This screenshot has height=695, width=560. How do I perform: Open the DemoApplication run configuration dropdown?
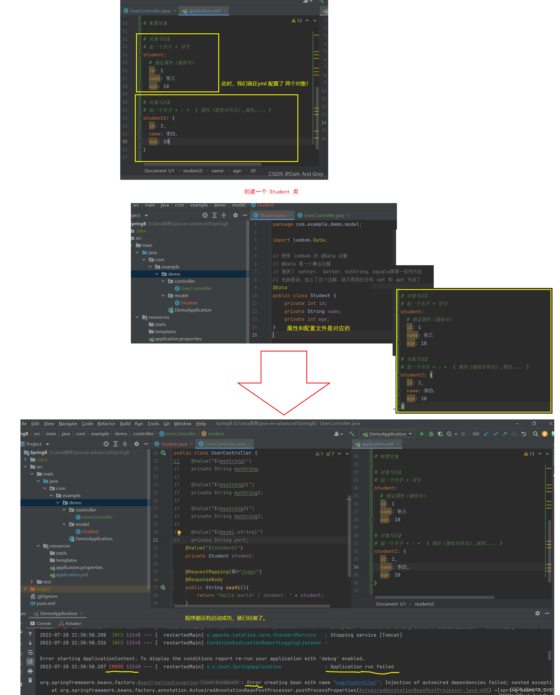[387, 434]
